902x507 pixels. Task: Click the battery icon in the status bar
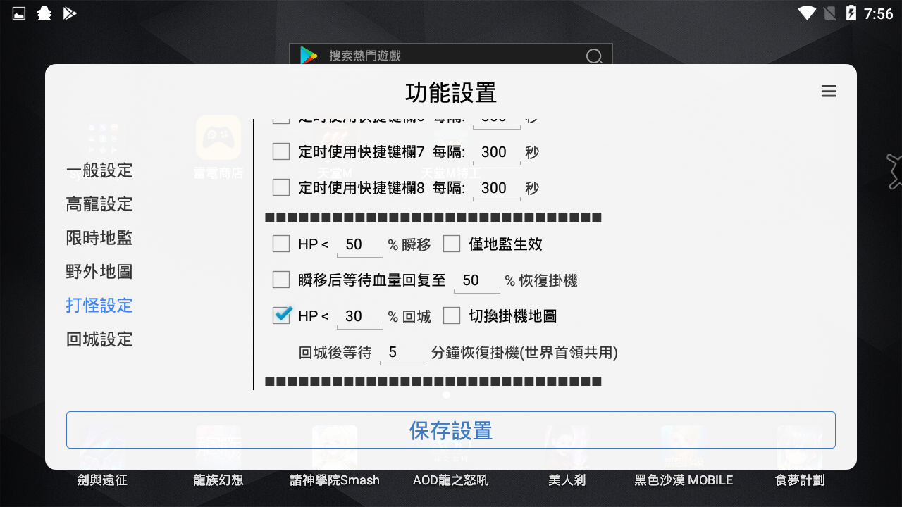(x=852, y=12)
